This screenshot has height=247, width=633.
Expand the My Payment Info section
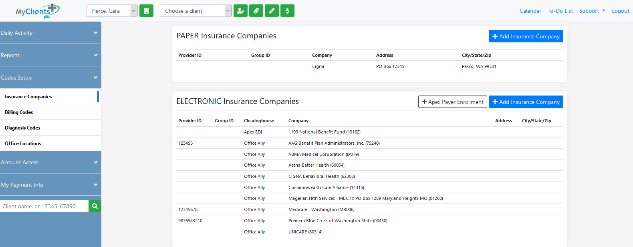coord(50,185)
